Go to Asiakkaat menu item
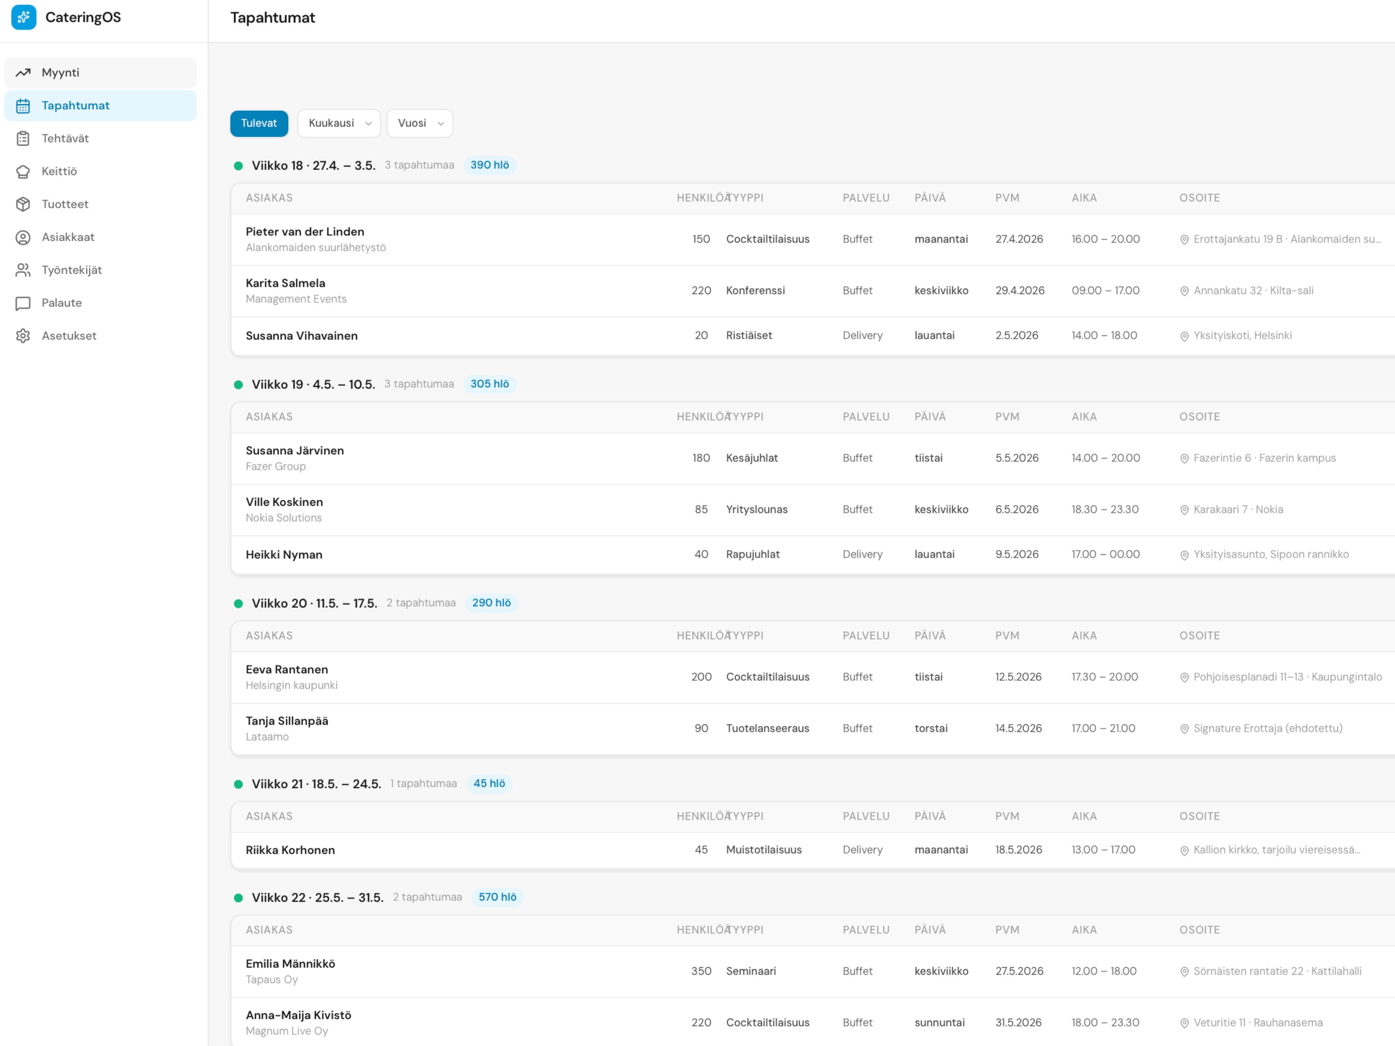Image resolution: width=1395 pixels, height=1046 pixels. [68, 237]
